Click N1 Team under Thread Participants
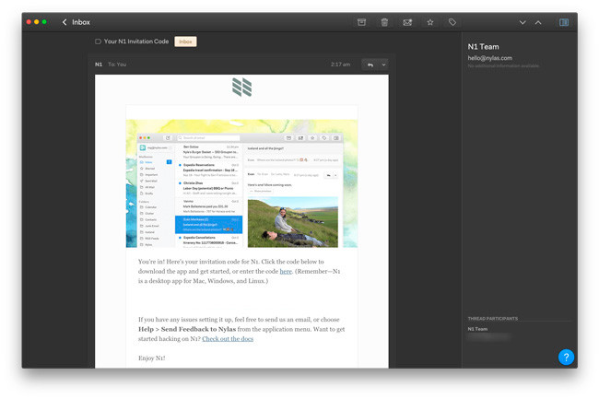599x399 pixels. click(x=477, y=329)
